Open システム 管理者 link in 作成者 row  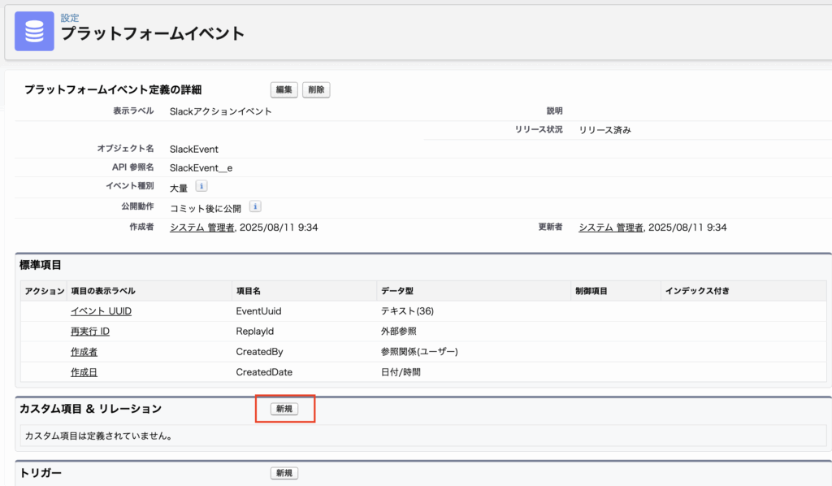(201, 228)
